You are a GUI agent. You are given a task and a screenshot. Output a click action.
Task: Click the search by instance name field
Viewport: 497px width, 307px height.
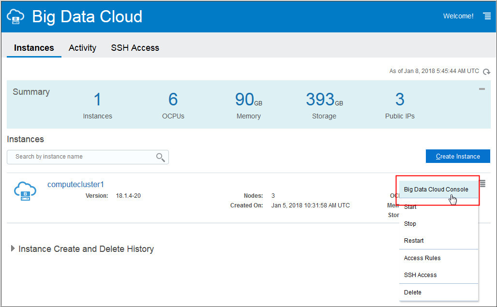click(82, 157)
